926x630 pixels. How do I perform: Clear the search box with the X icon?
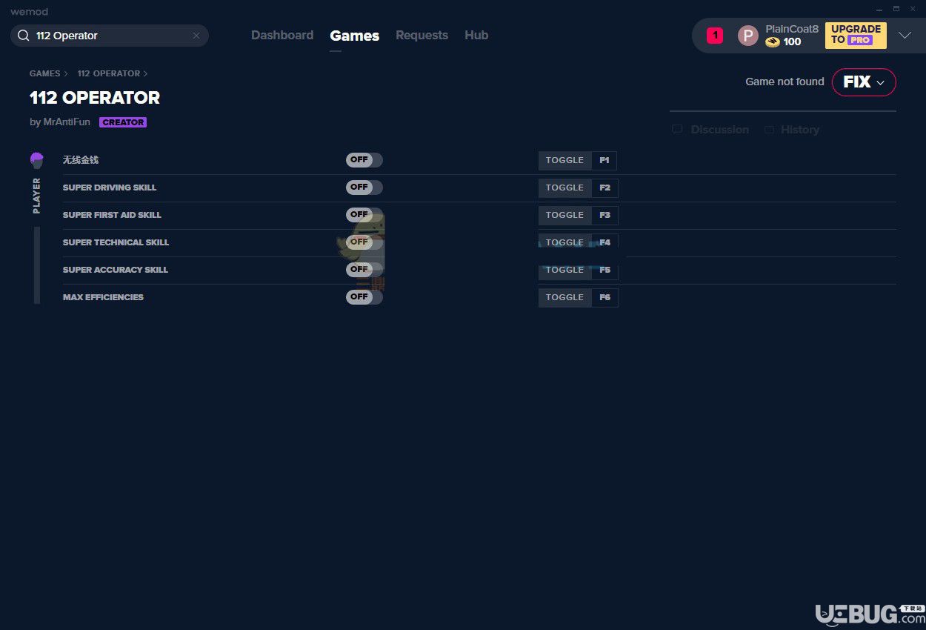(x=196, y=36)
